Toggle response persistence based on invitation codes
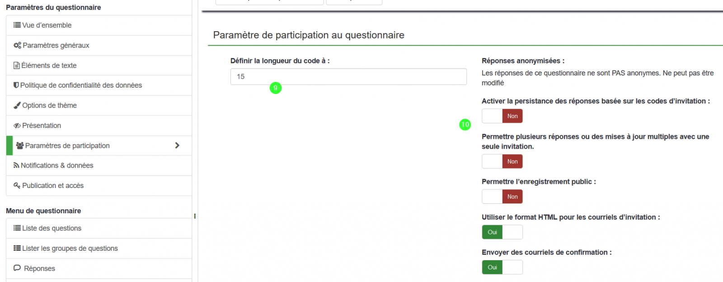Image resolution: width=723 pixels, height=282 pixels. [x=502, y=116]
